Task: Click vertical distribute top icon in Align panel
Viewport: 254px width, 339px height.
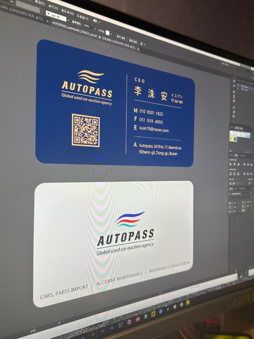Action: [230, 174]
